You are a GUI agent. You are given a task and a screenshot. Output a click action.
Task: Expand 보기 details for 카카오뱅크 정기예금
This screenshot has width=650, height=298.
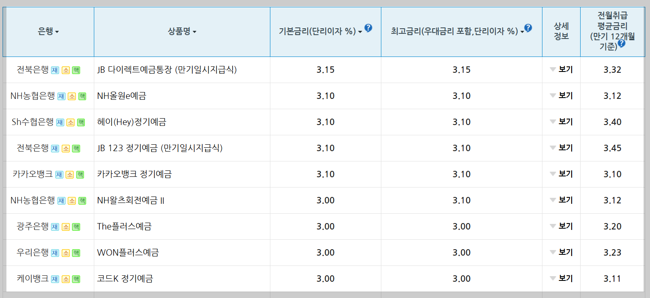[561, 174]
